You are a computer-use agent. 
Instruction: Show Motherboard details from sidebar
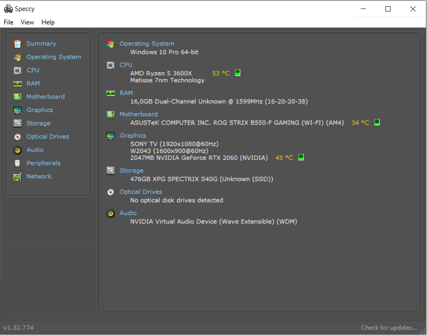click(x=46, y=97)
